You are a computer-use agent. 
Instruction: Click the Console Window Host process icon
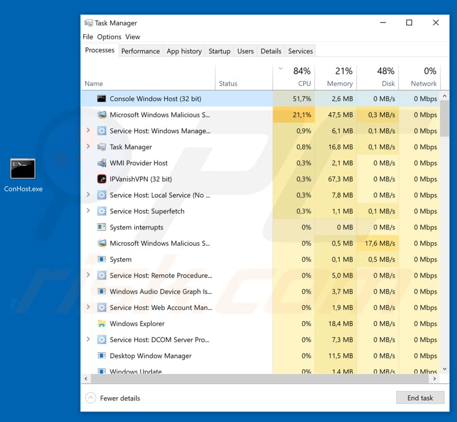tap(101, 99)
